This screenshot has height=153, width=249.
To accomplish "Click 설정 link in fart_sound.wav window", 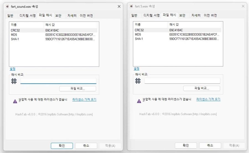I will (x=12, y=69).
